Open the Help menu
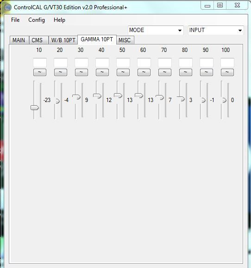This screenshot has height=268, width=251. 59,20
